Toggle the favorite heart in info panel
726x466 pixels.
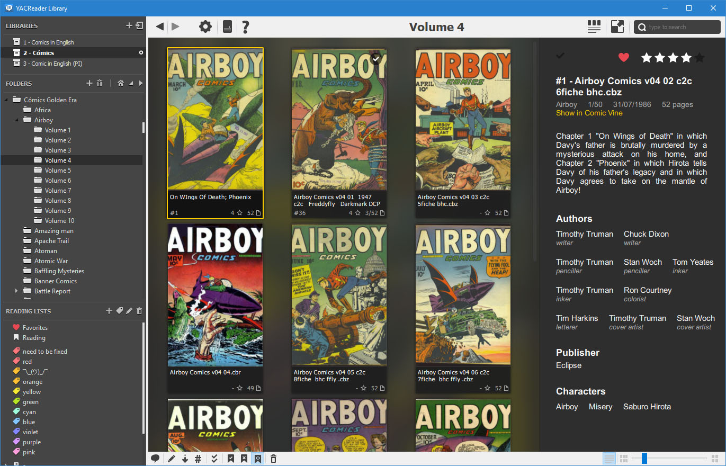(x=624, y=57)
